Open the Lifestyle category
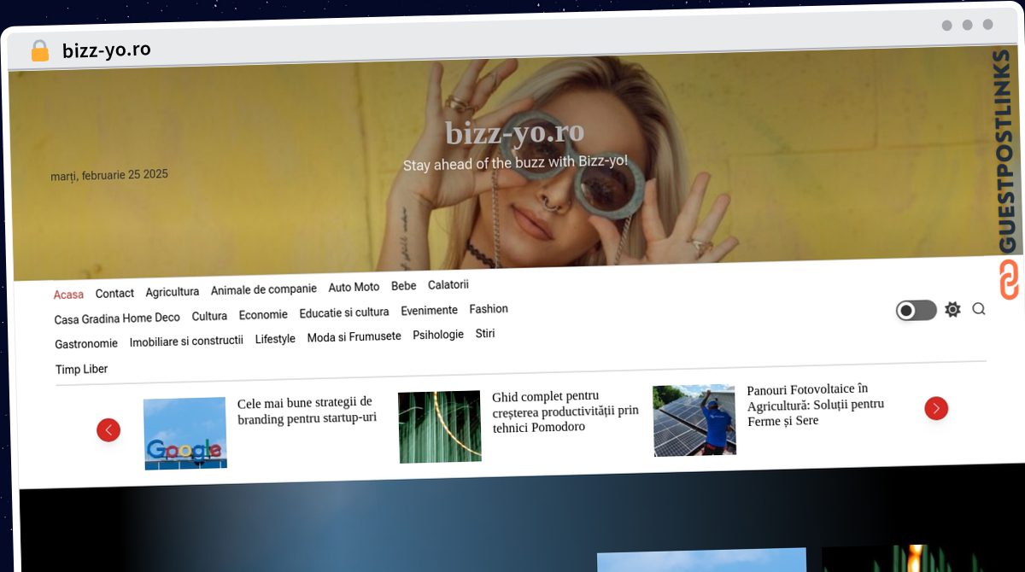Screen dimensions: 1025x572 (275, 339)
